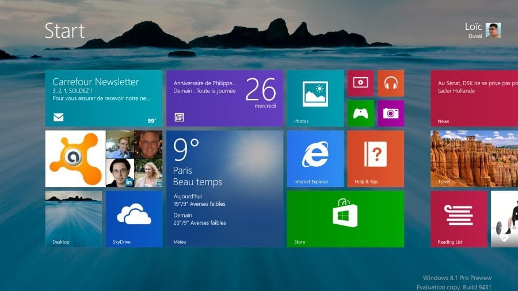Open the Reading List tile
The height and width of the screenshot is (291, 518).
459,219
